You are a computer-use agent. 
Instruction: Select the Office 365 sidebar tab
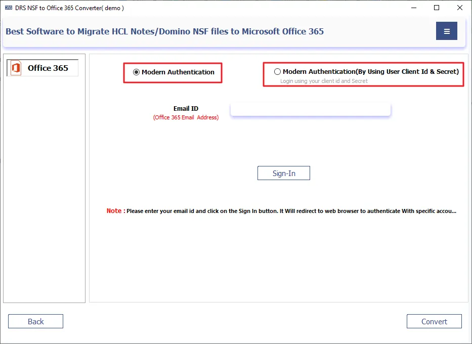tap(42, 68)
